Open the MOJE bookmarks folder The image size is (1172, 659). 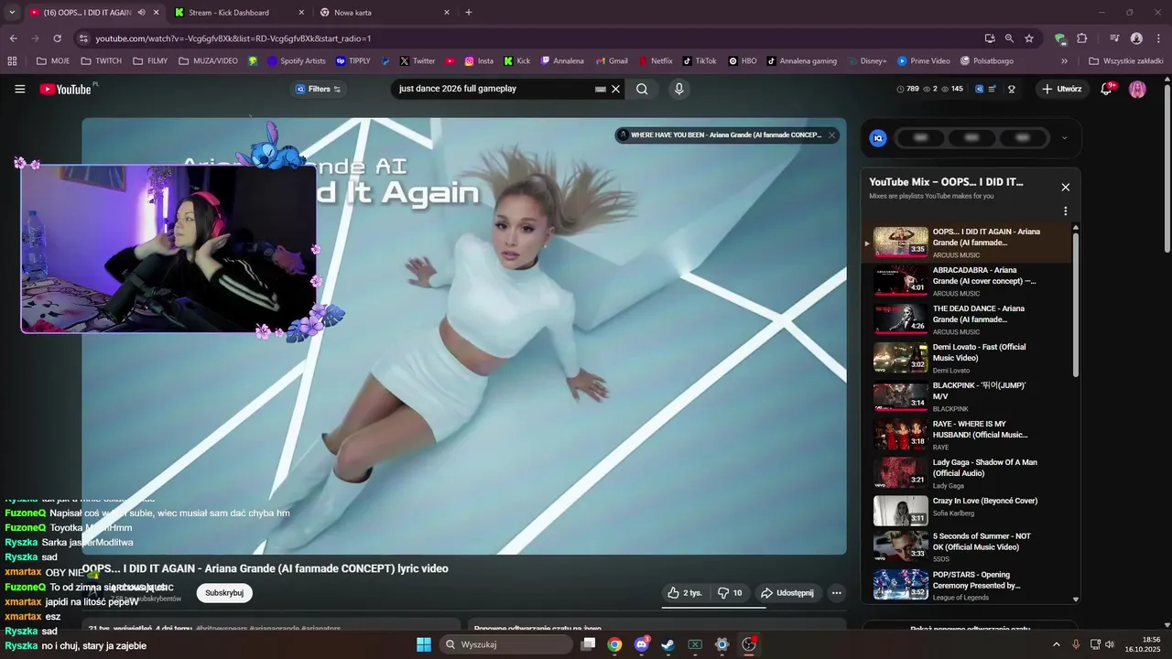point(52,61)
